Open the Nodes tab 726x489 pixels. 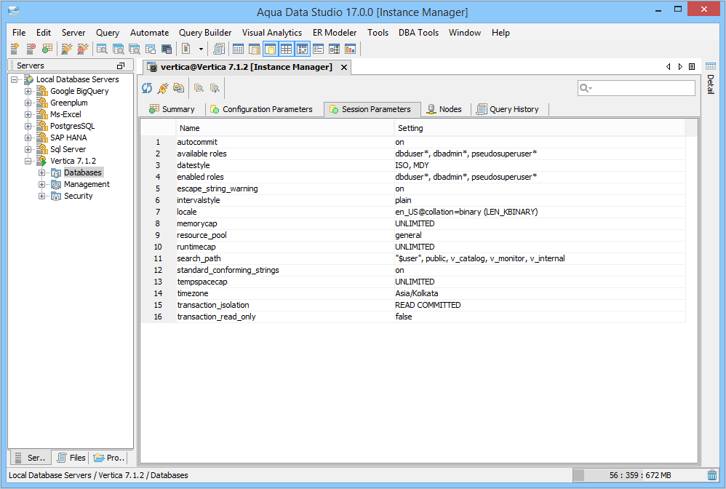pyautogui.click(x=444, y=109)
